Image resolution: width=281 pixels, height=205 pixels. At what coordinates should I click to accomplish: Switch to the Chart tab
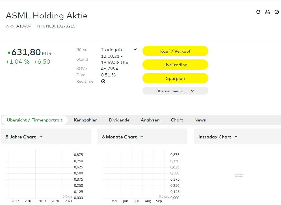click(177, 120)
